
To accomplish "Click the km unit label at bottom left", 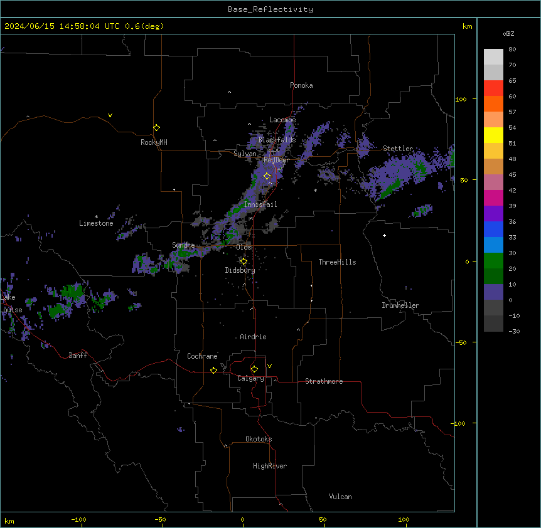I will point(9,521).
